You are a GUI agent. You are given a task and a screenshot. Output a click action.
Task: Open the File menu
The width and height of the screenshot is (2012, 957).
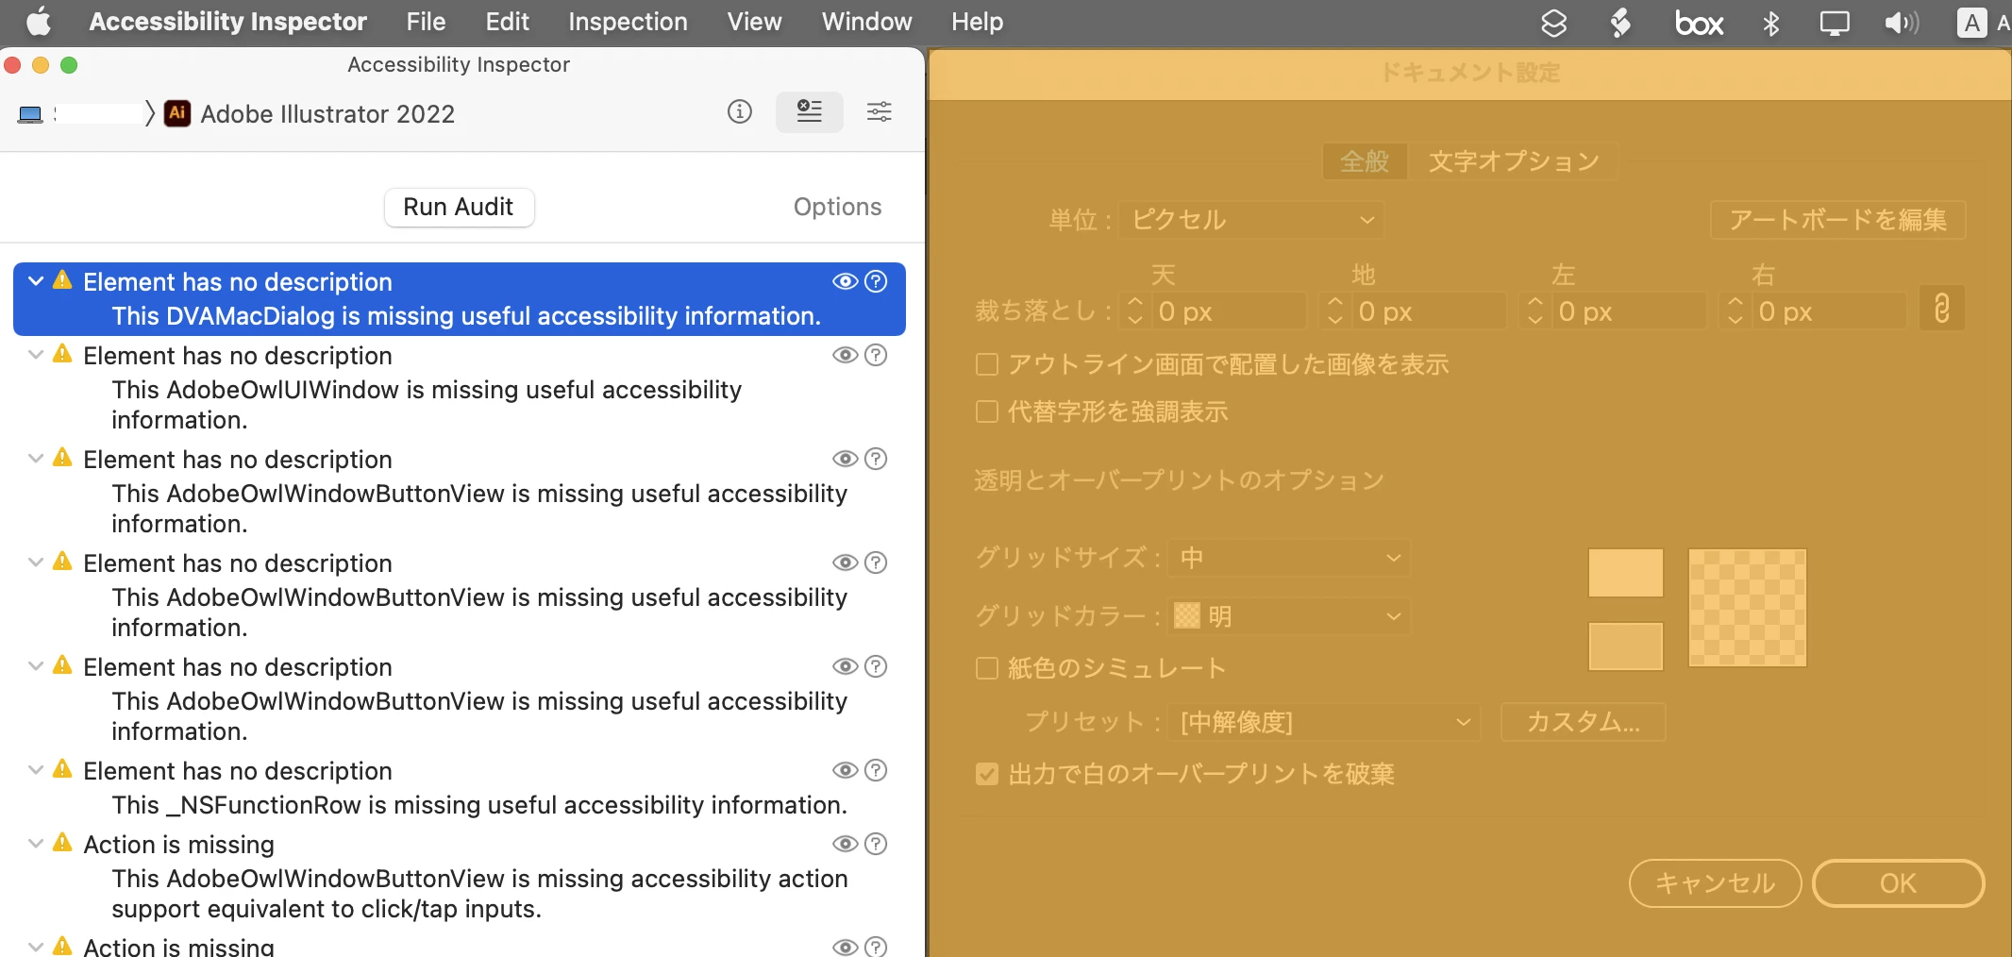click(426, 21)
